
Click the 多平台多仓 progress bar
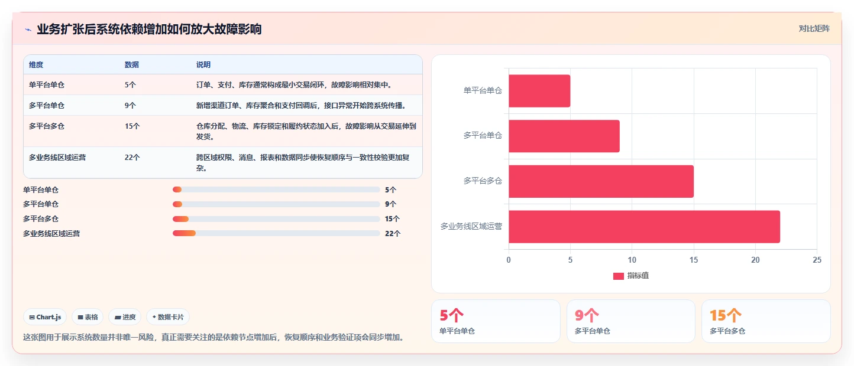(x=276, y=219)
